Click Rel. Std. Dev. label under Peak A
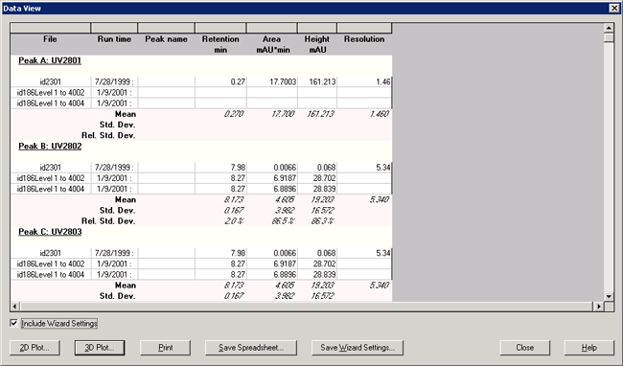Image resolution: width=623 pixels, height=366 pixels. tap(108, 135)
